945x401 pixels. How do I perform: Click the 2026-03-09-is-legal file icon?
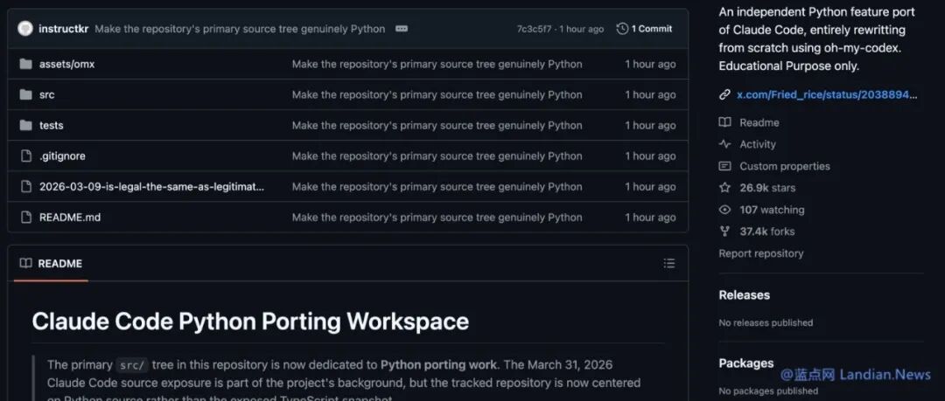pos(25,187)
